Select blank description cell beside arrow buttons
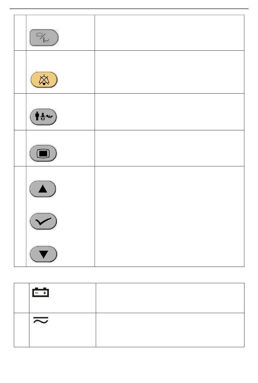 tap(169, 216)
